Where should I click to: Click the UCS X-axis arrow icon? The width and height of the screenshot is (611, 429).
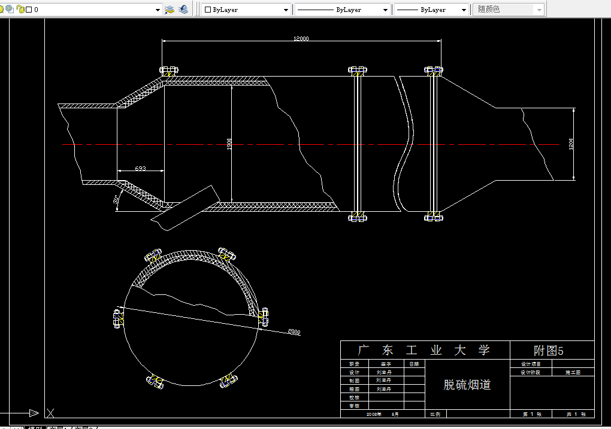(34, 413)
